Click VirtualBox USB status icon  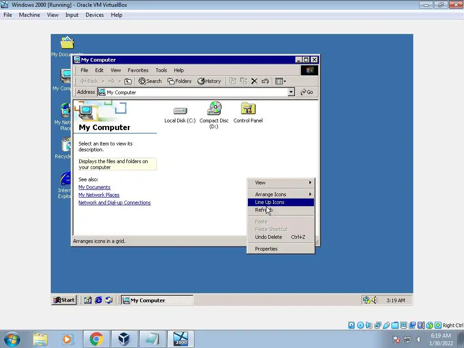tap(387, 325)
